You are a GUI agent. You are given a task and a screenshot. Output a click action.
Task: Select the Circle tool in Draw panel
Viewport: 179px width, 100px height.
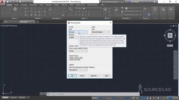click(15, 9)
